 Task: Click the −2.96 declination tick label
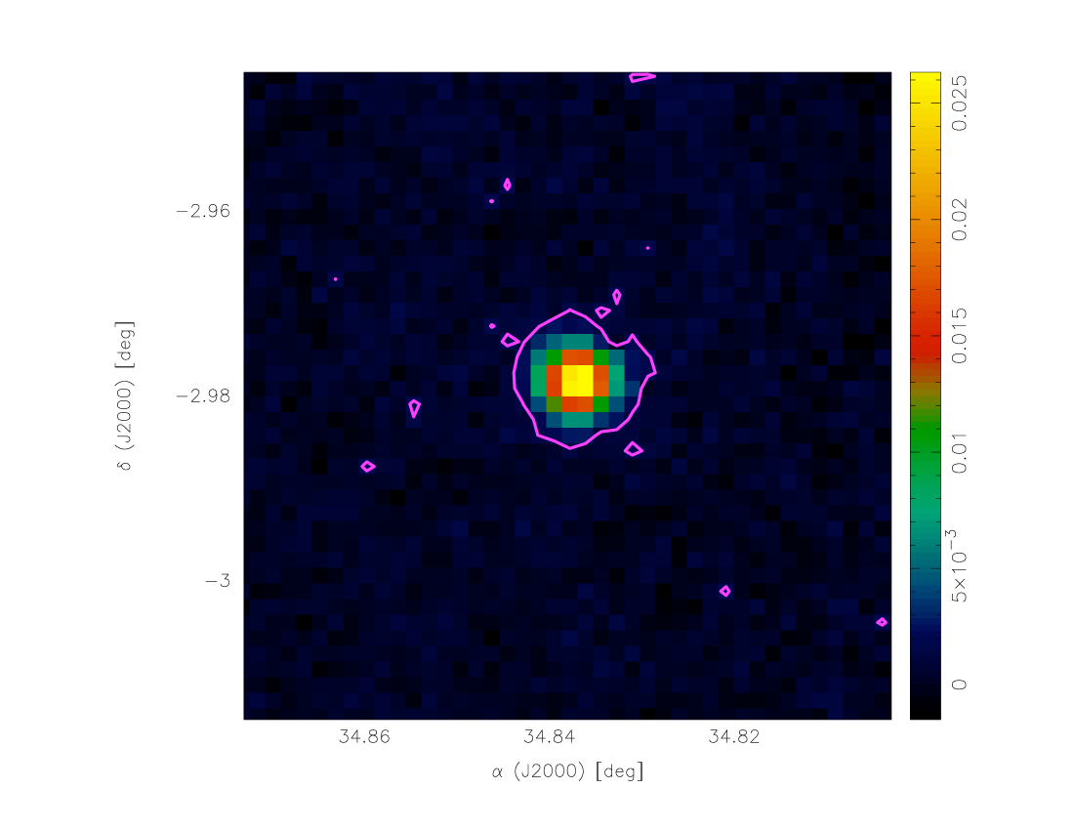[203, 210]
